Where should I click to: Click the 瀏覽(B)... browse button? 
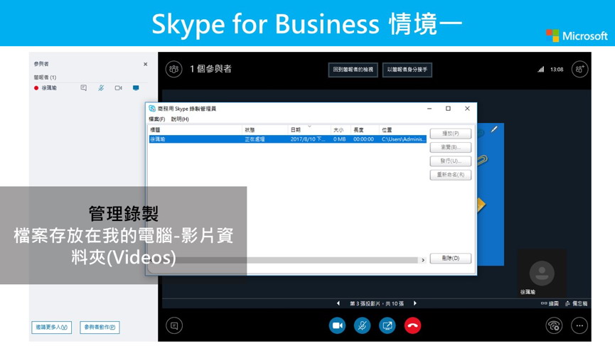click(x=451, y=147)
